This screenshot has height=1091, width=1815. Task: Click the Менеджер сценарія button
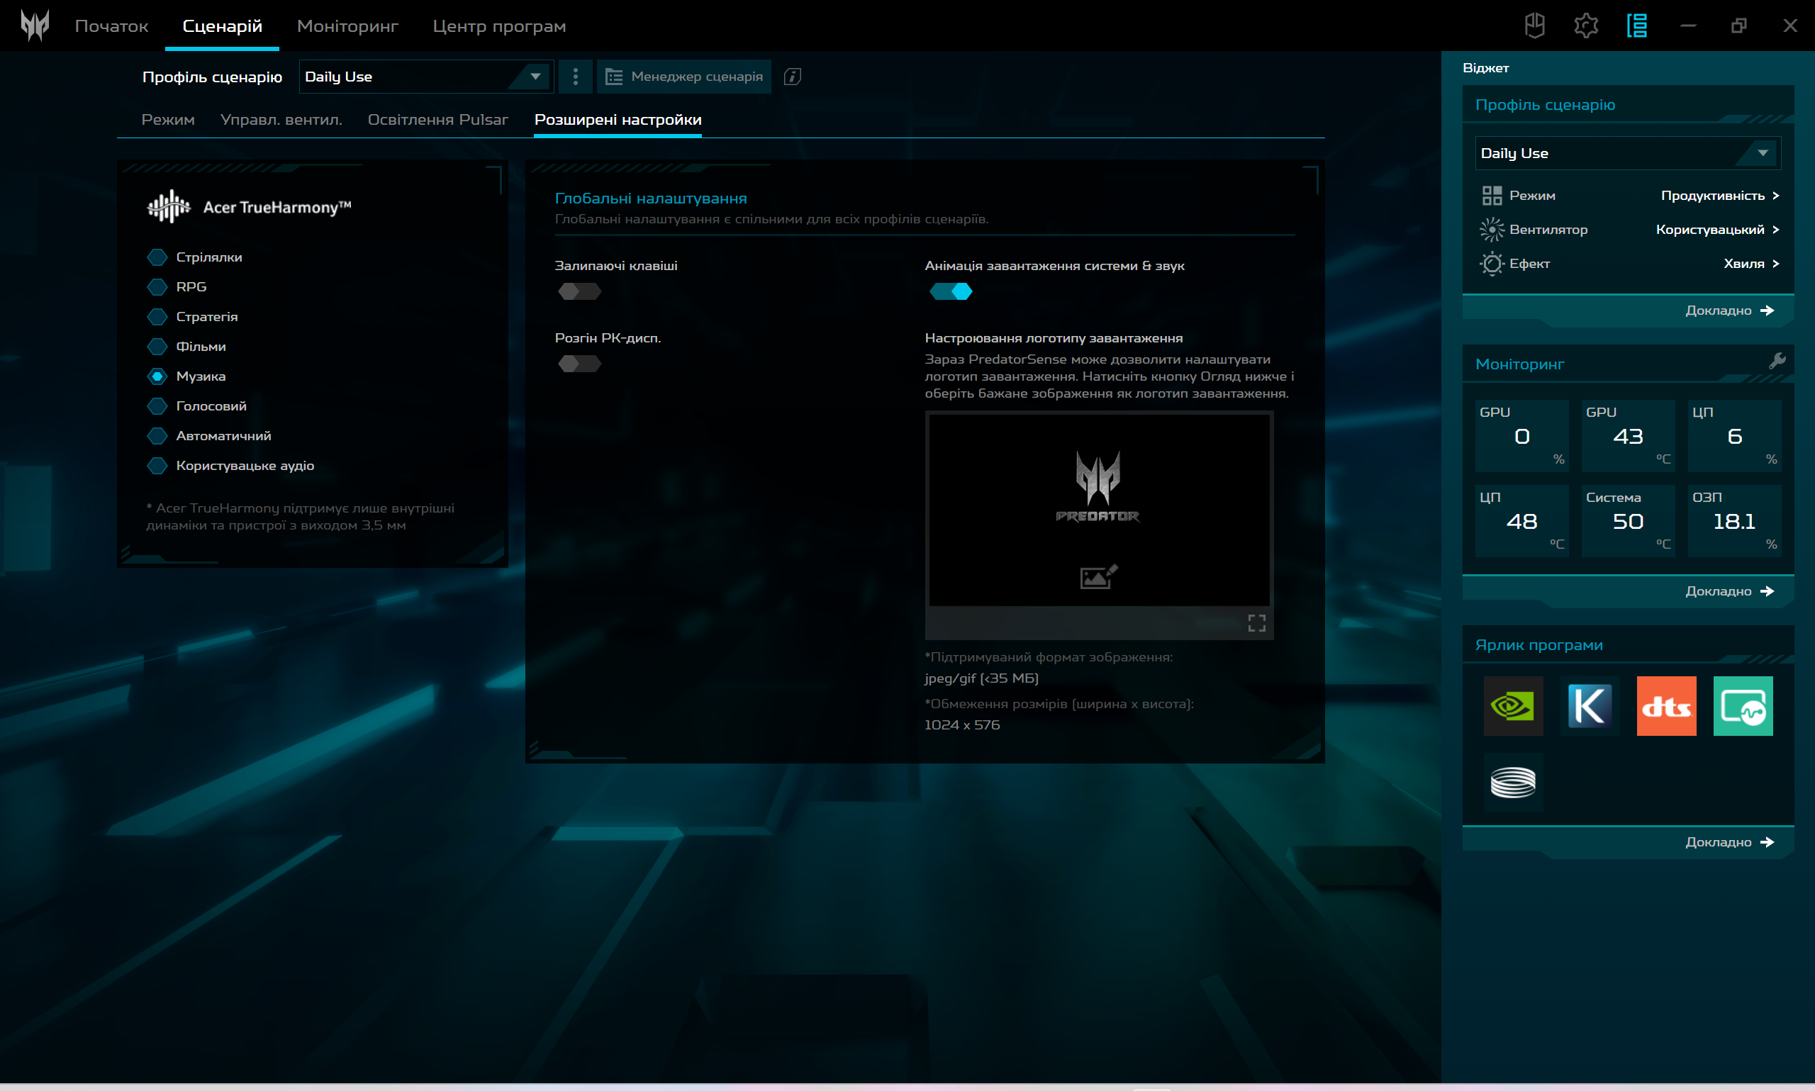(x=683, y=77)
